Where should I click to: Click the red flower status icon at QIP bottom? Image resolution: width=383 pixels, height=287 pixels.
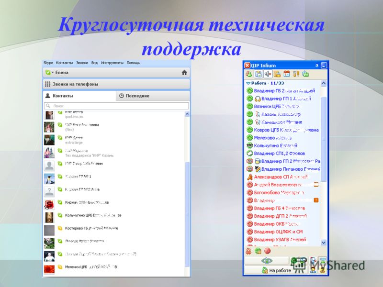tap(248, 251)
